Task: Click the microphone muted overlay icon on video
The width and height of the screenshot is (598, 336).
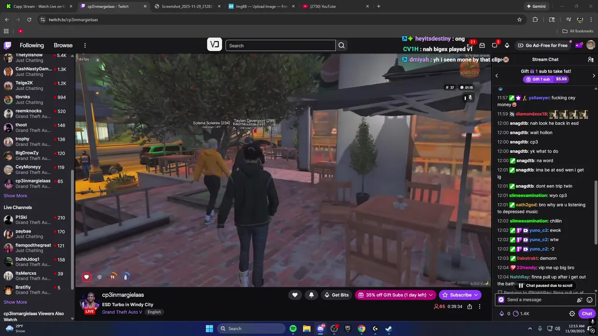Action: coord(470,98)
